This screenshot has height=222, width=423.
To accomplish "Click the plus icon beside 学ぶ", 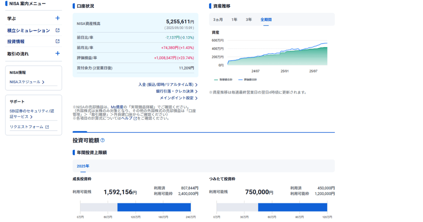I will [x=57, y=18].
